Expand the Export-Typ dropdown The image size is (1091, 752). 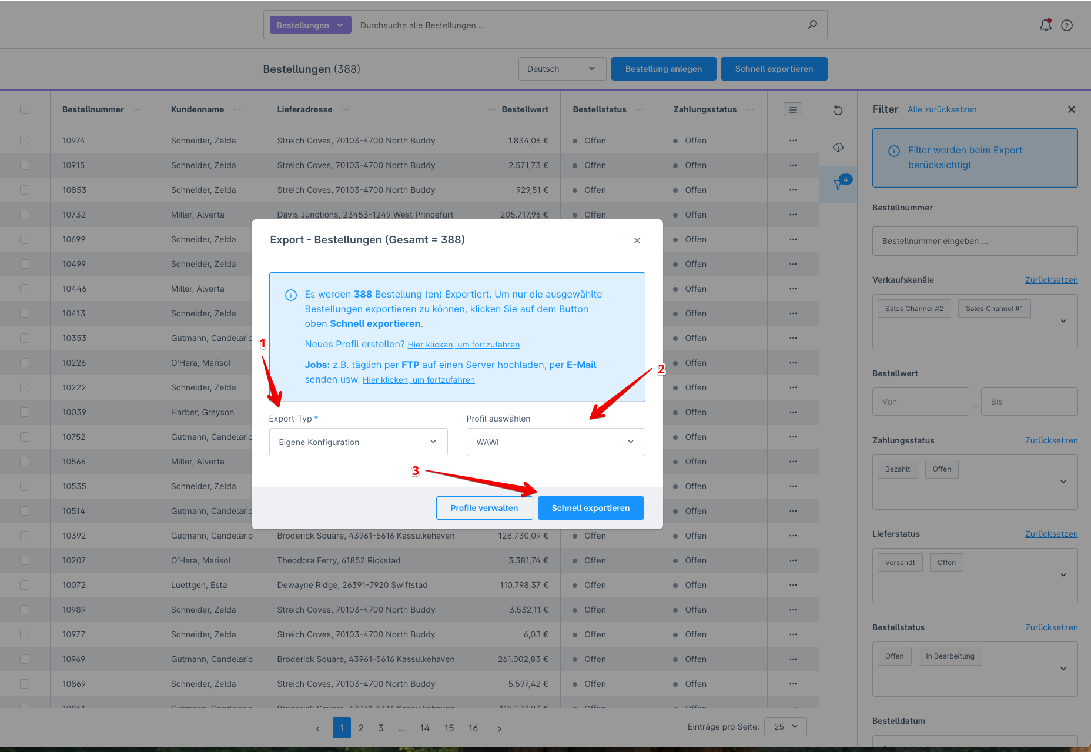(x=358, y=442)
